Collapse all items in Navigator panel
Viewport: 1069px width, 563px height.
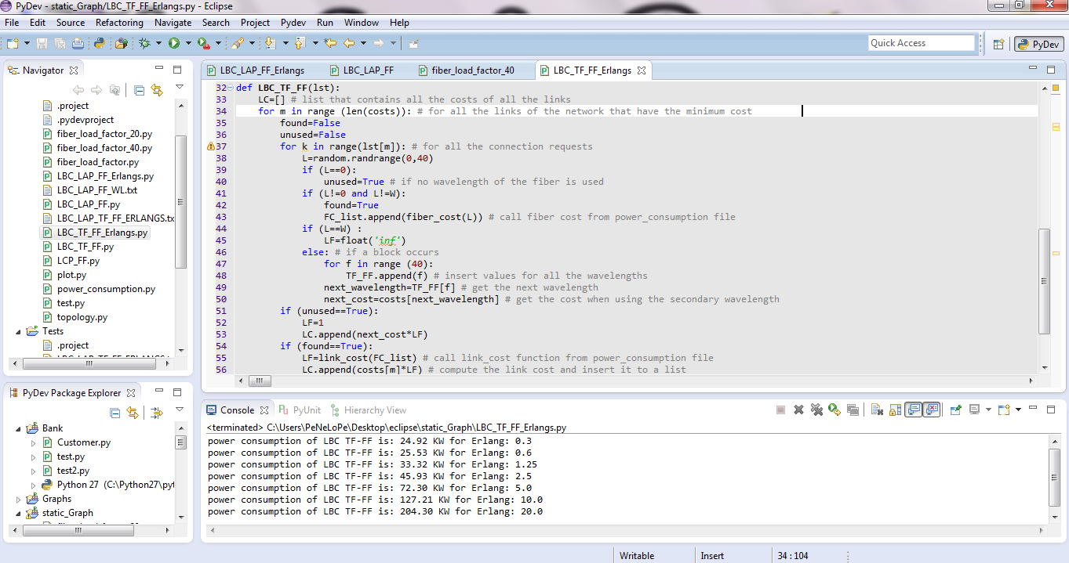[x=139, y=90]
